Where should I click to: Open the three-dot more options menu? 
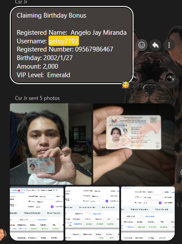coord(169,45)
